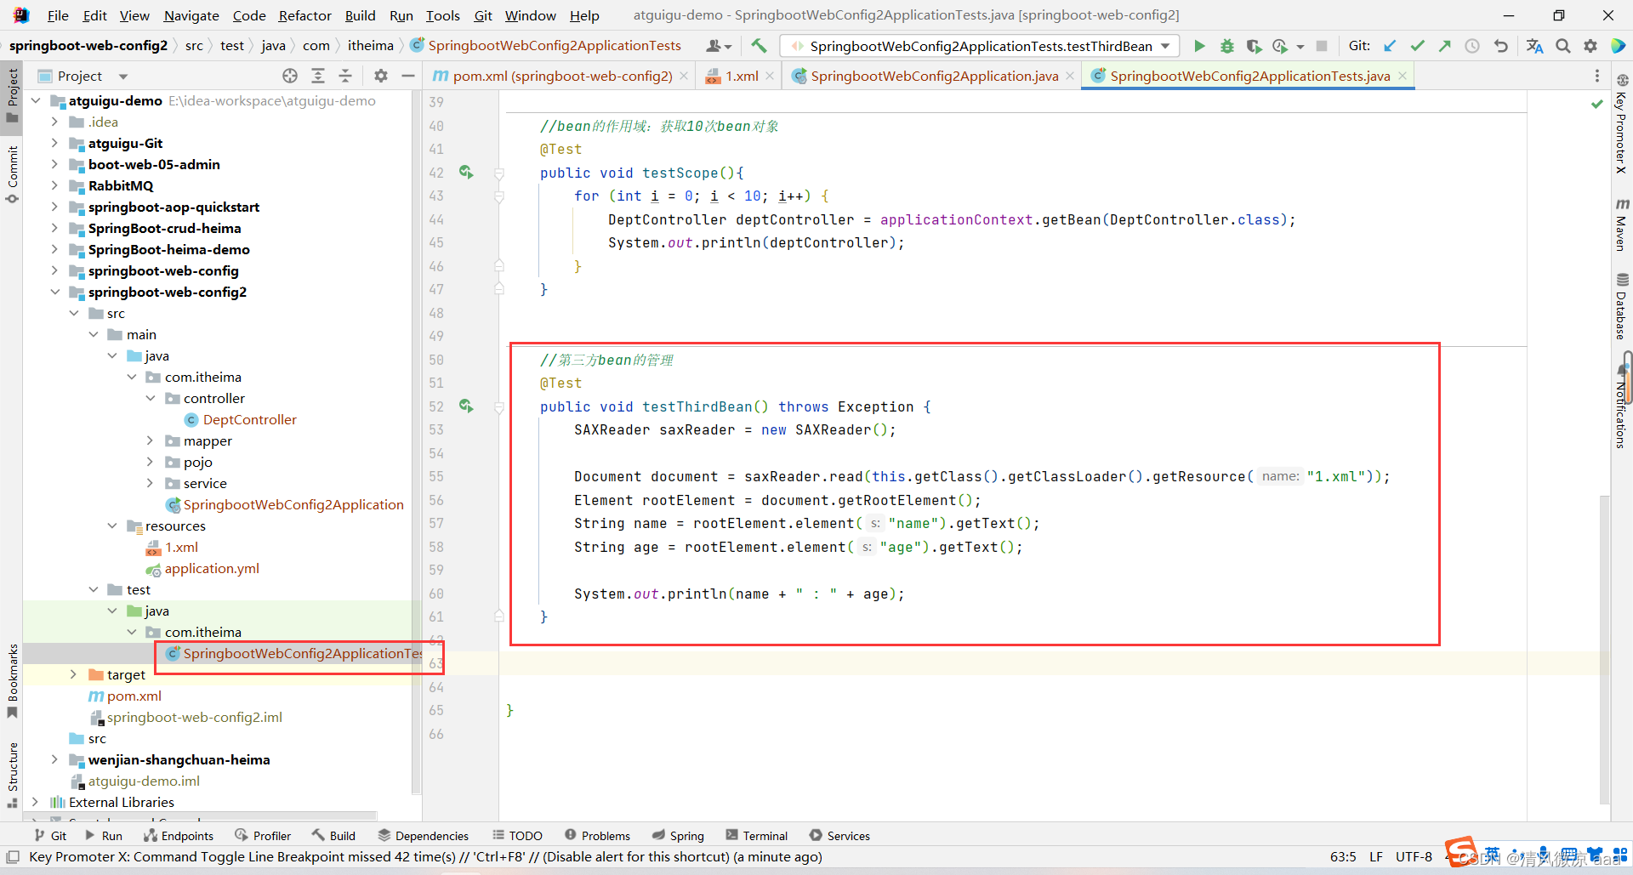Open the Endpoints tool window
This screenshot has height=875, width=1633.
pyautogui.click(x=179, y=836)
